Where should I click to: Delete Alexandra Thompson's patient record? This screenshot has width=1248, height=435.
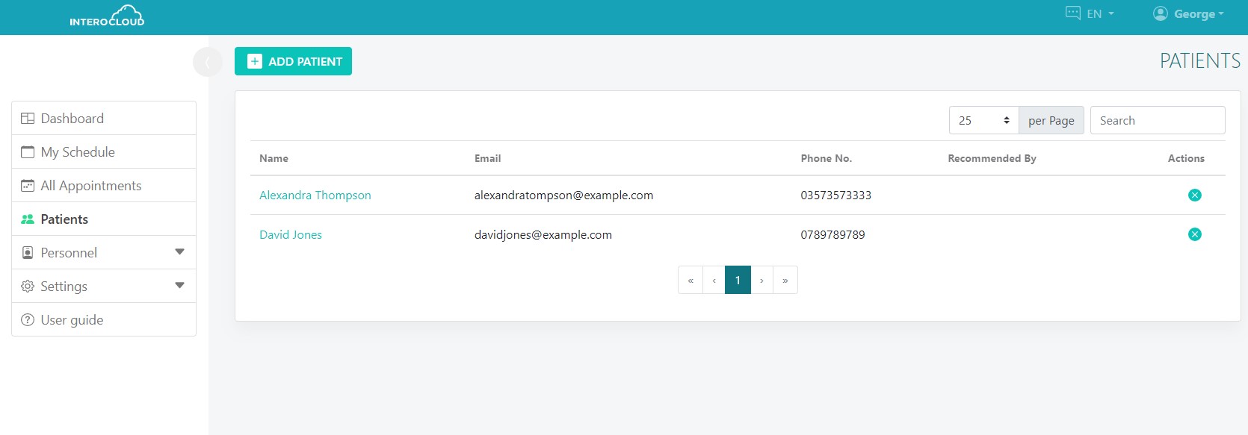1194,195
